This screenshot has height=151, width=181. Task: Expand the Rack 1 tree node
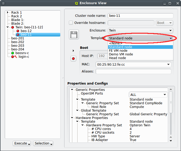tap(8, 13)
